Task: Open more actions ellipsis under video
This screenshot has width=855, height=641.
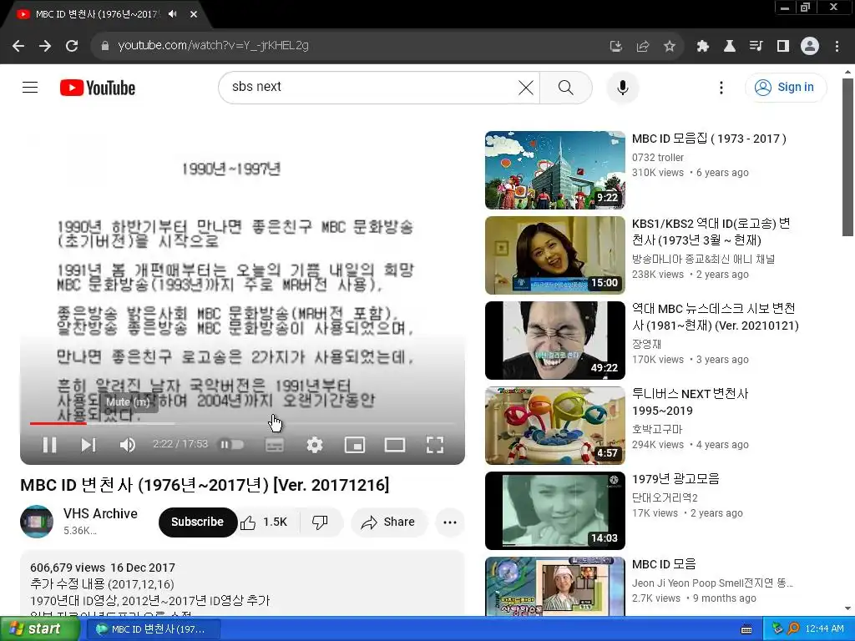Action: tap(450, 522)
